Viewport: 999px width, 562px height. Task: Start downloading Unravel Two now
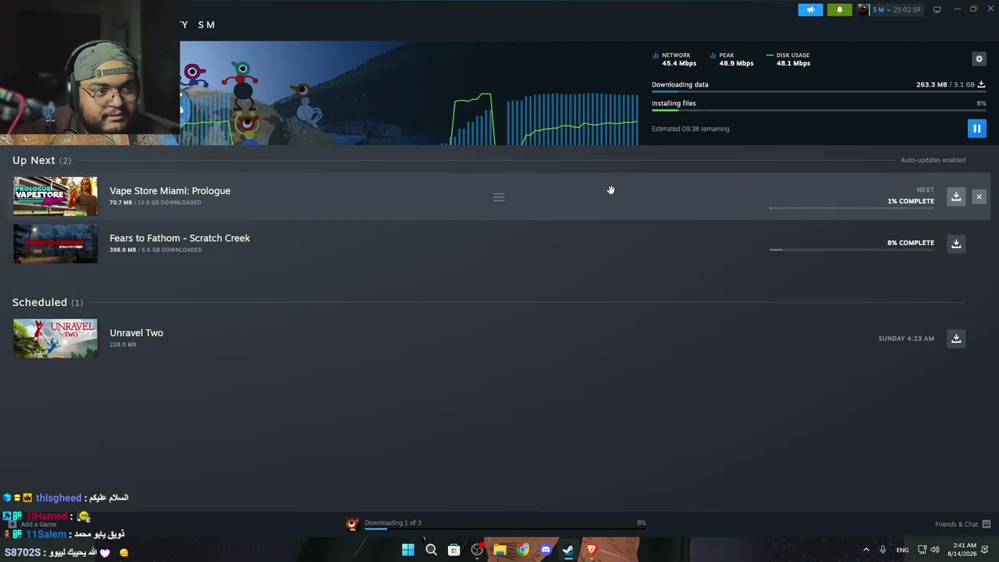pos(956,338)
